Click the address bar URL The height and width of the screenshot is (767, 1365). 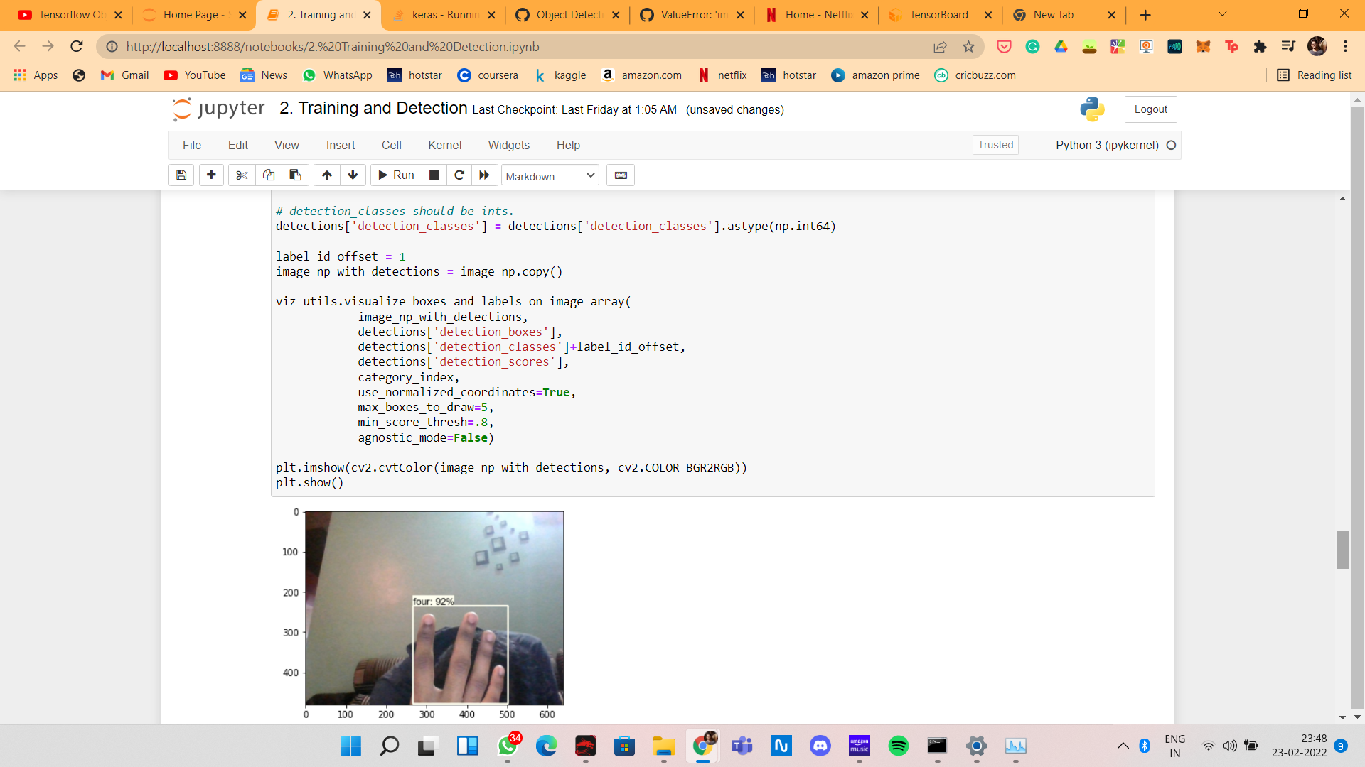(333, 47)
